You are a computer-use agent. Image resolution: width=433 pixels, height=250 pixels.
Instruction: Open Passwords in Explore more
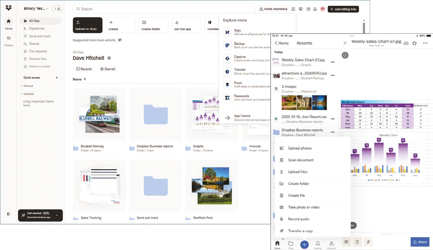(x=246, y=98)
